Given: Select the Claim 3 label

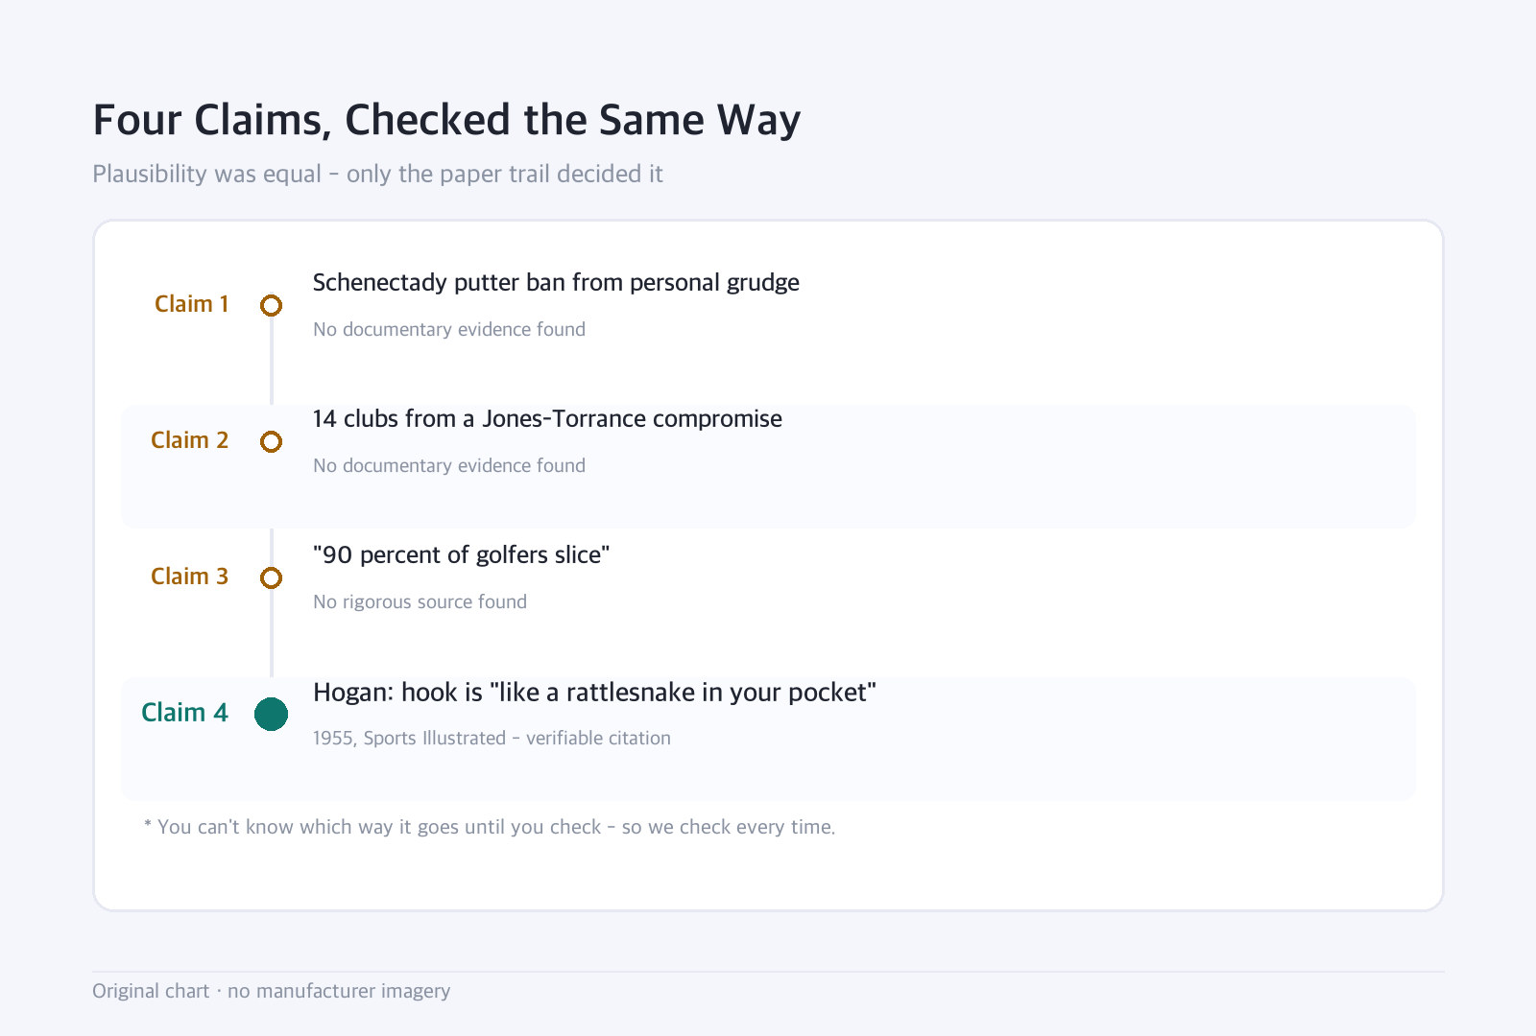Looking at the screenshot, I should point(190,577).
